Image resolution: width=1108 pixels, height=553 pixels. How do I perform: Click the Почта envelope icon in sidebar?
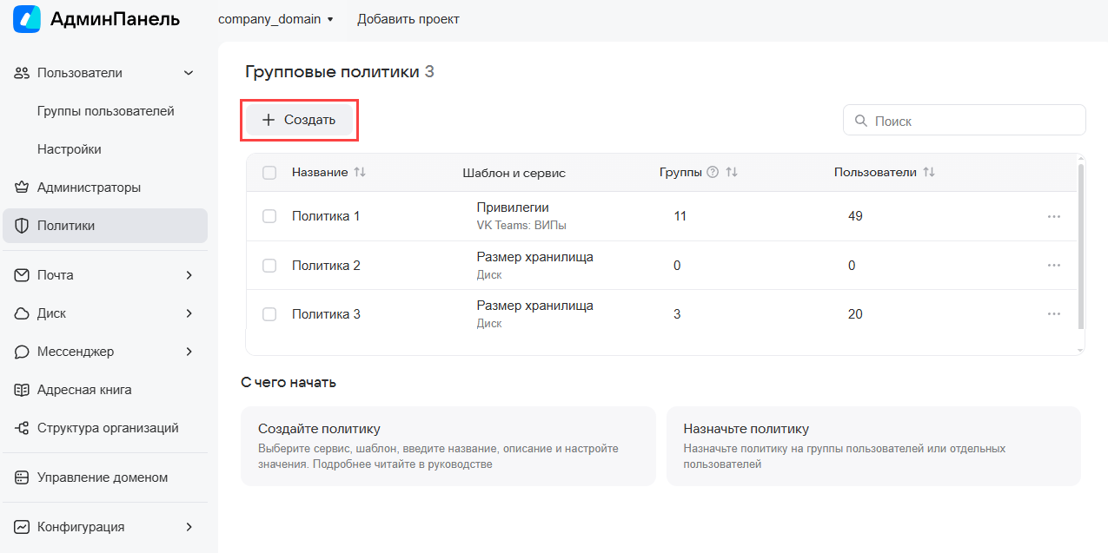[x=23, y=275]
